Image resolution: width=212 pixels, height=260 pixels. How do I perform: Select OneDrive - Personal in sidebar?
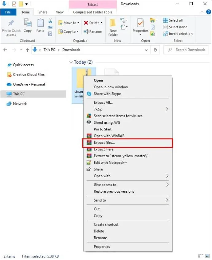coord(29,84)
